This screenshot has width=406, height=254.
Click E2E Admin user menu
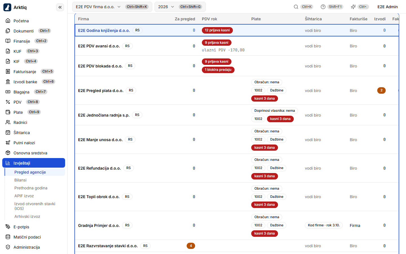coord(387,7)
